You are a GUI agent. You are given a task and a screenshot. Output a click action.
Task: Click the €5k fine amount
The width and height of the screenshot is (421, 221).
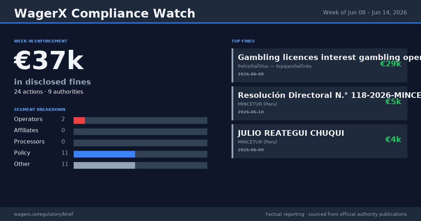(x=393, y=102)
